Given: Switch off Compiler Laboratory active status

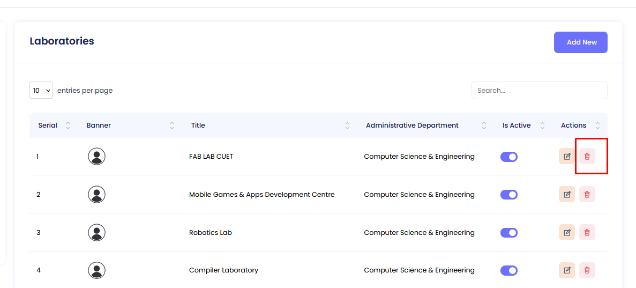Looking at the screenshot, I should pyautogui.click(x=508, y=270).
